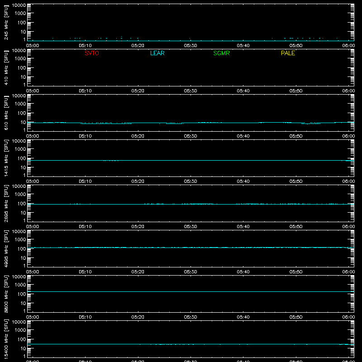Click the 05:50 time label under 610 MHz plot
The width and height of the screenshot is (362, 362).
[x=296, y=136]
